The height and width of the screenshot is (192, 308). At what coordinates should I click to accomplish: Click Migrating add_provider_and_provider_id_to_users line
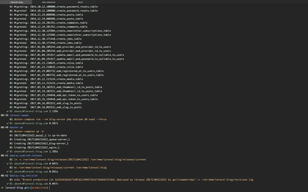(x=60, y=47)
